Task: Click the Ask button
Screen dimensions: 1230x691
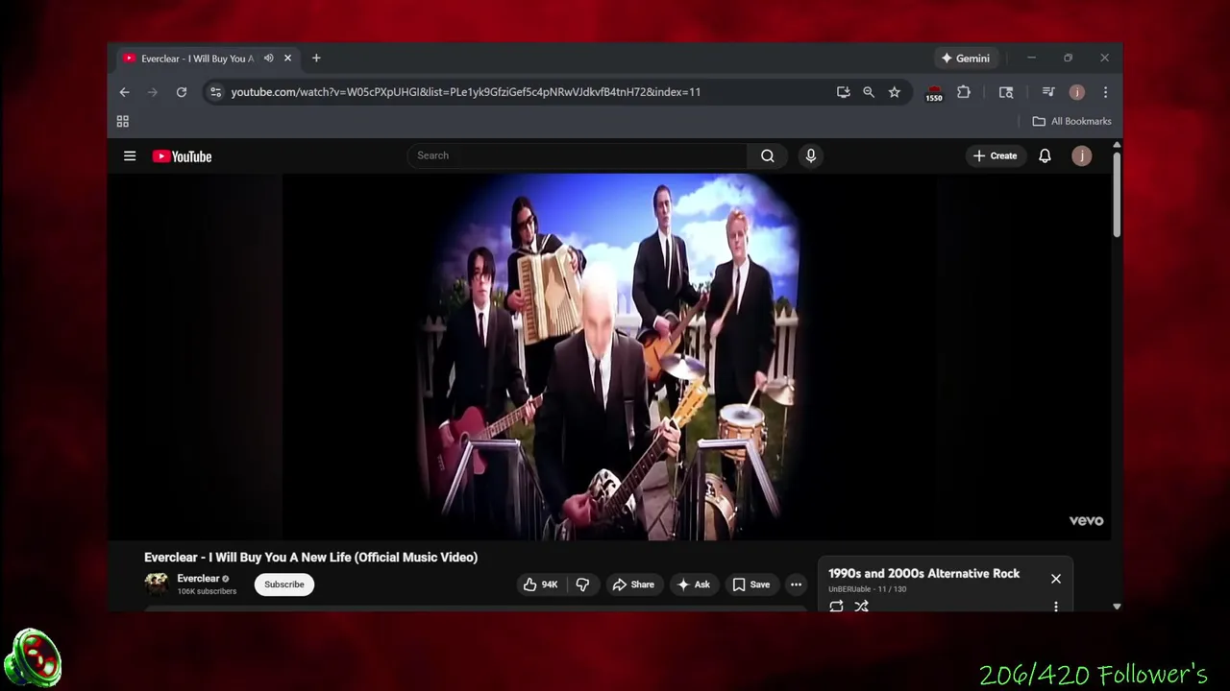Action: pyautogui.click(x=694, y=584)
